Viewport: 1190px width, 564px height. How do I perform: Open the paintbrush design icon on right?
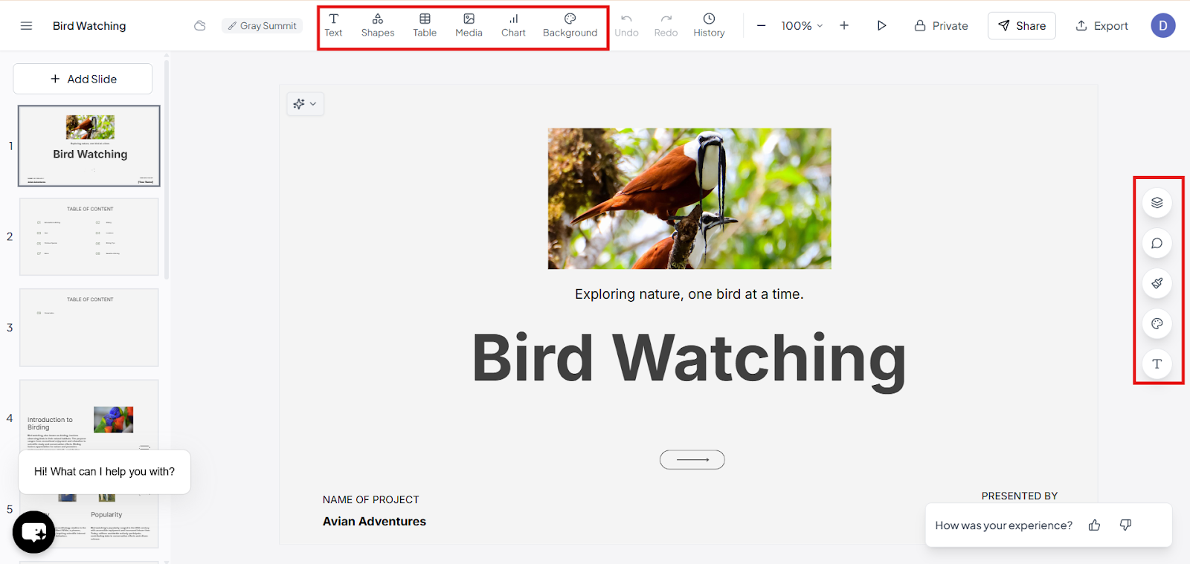point(1157,283)
